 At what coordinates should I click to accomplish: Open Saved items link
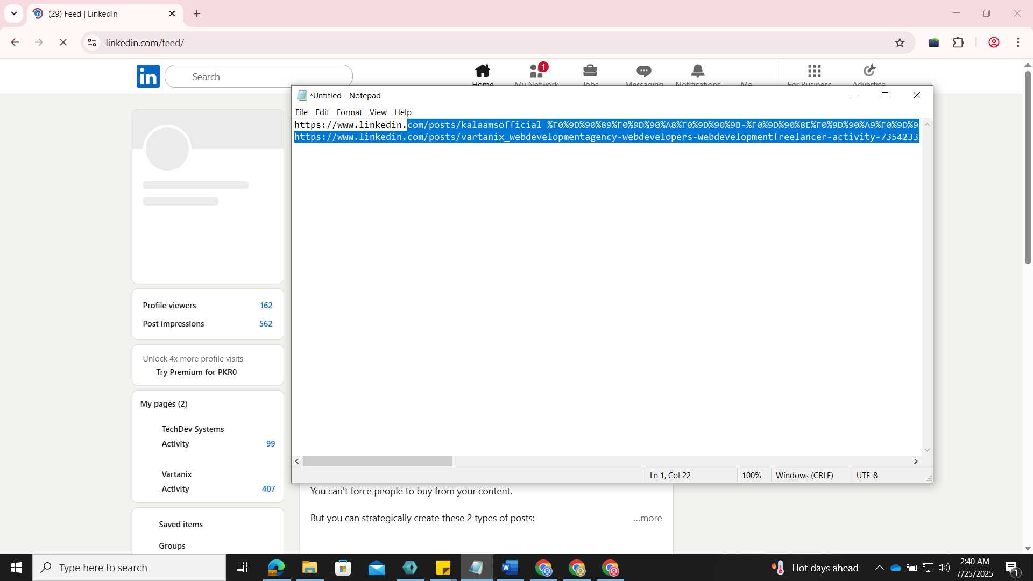click(181, 524)
